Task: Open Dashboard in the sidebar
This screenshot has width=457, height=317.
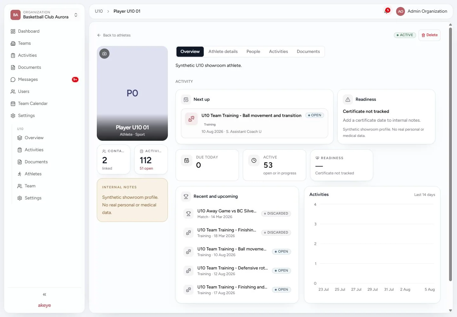Action: coord(44,31)
